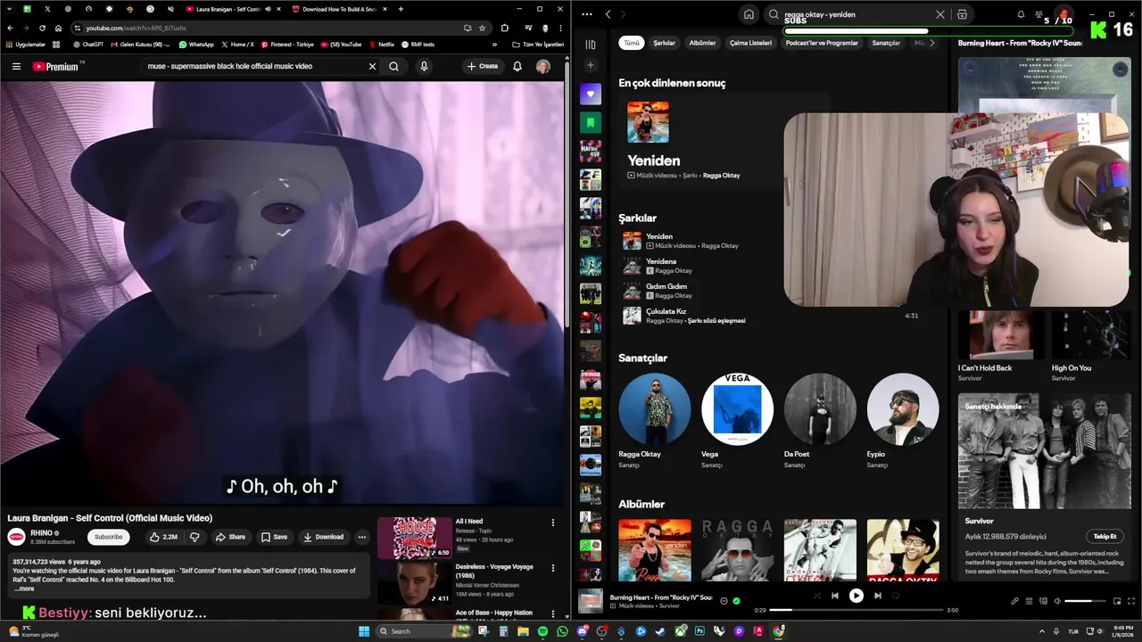Open the Ragga Oktay artist card
Viewport: 1142px width, 642px height.
point(654,420)
